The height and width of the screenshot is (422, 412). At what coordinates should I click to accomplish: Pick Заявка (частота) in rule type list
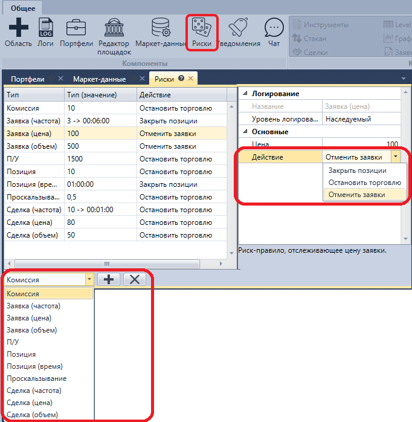pos(49,306)
